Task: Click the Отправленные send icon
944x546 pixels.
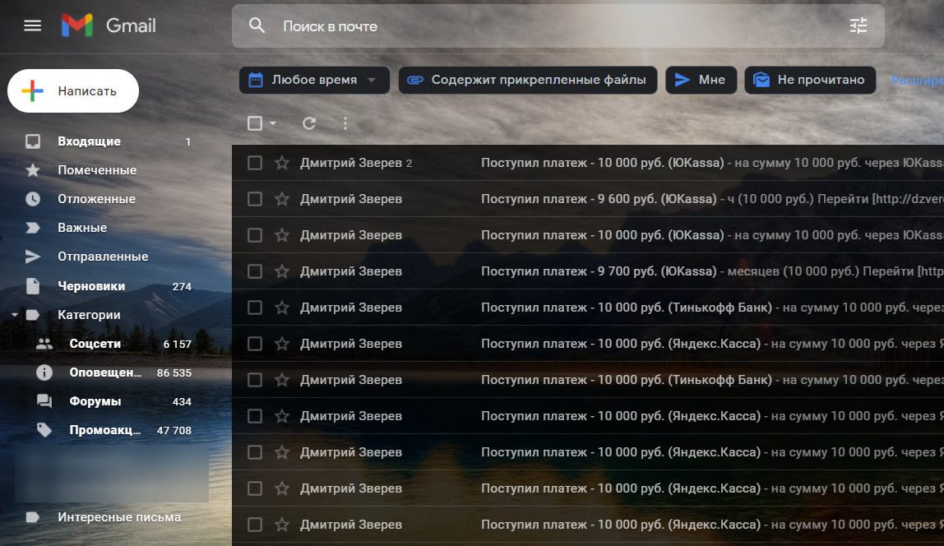Action: 33,257
